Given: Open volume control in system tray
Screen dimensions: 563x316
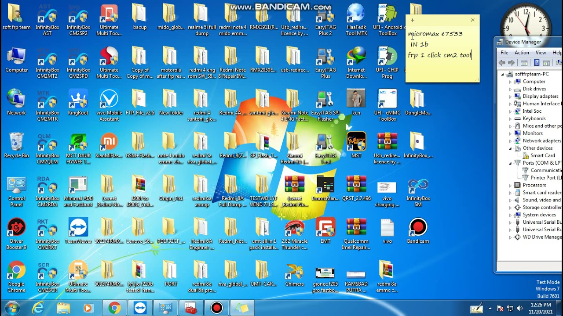Looking at the screenshot, I should tap(520, 308).
